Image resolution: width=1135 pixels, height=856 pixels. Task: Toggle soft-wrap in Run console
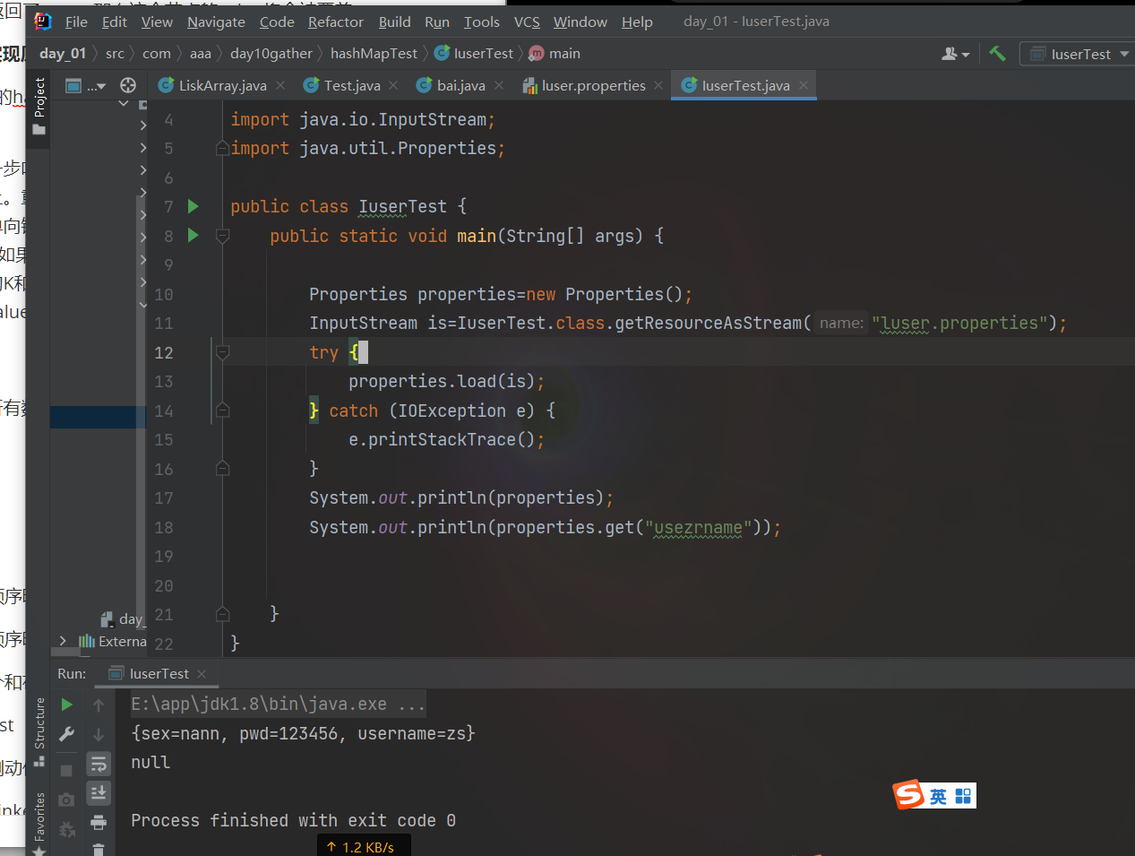(99, 764)
